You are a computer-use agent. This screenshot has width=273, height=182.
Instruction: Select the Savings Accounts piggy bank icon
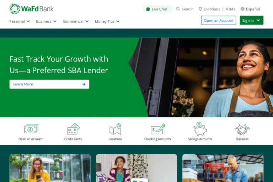tap(200, 129)
